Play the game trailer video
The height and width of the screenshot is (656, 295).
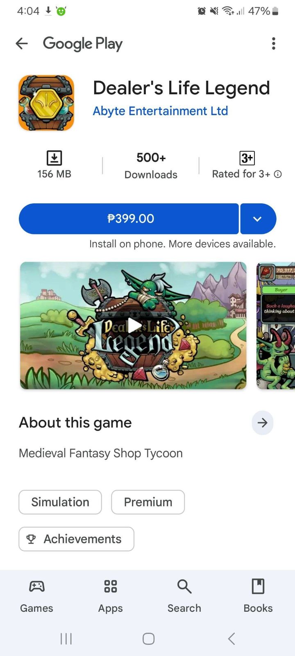click(133, 326)
